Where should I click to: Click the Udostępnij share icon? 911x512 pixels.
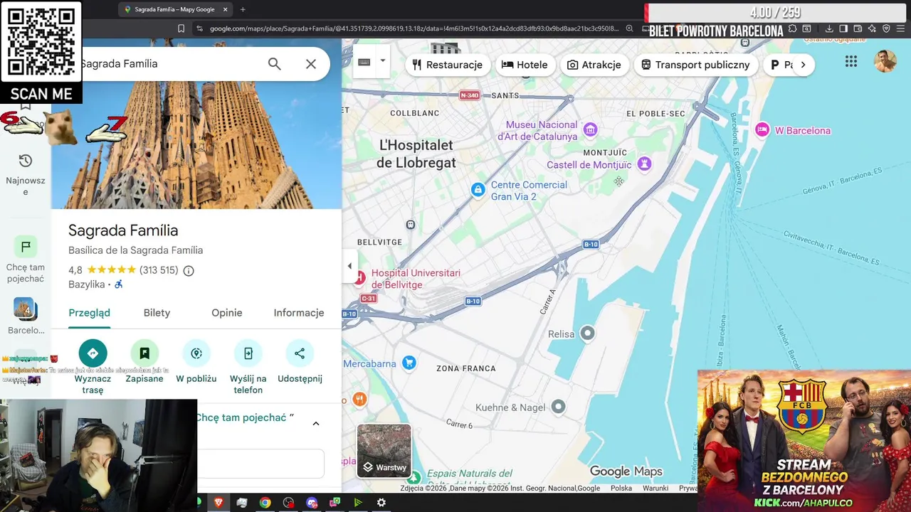300,353
